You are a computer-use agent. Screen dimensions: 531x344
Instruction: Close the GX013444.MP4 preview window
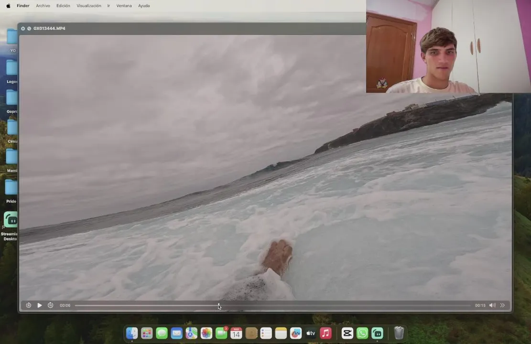pyautogui.click(x=23, y=29)
